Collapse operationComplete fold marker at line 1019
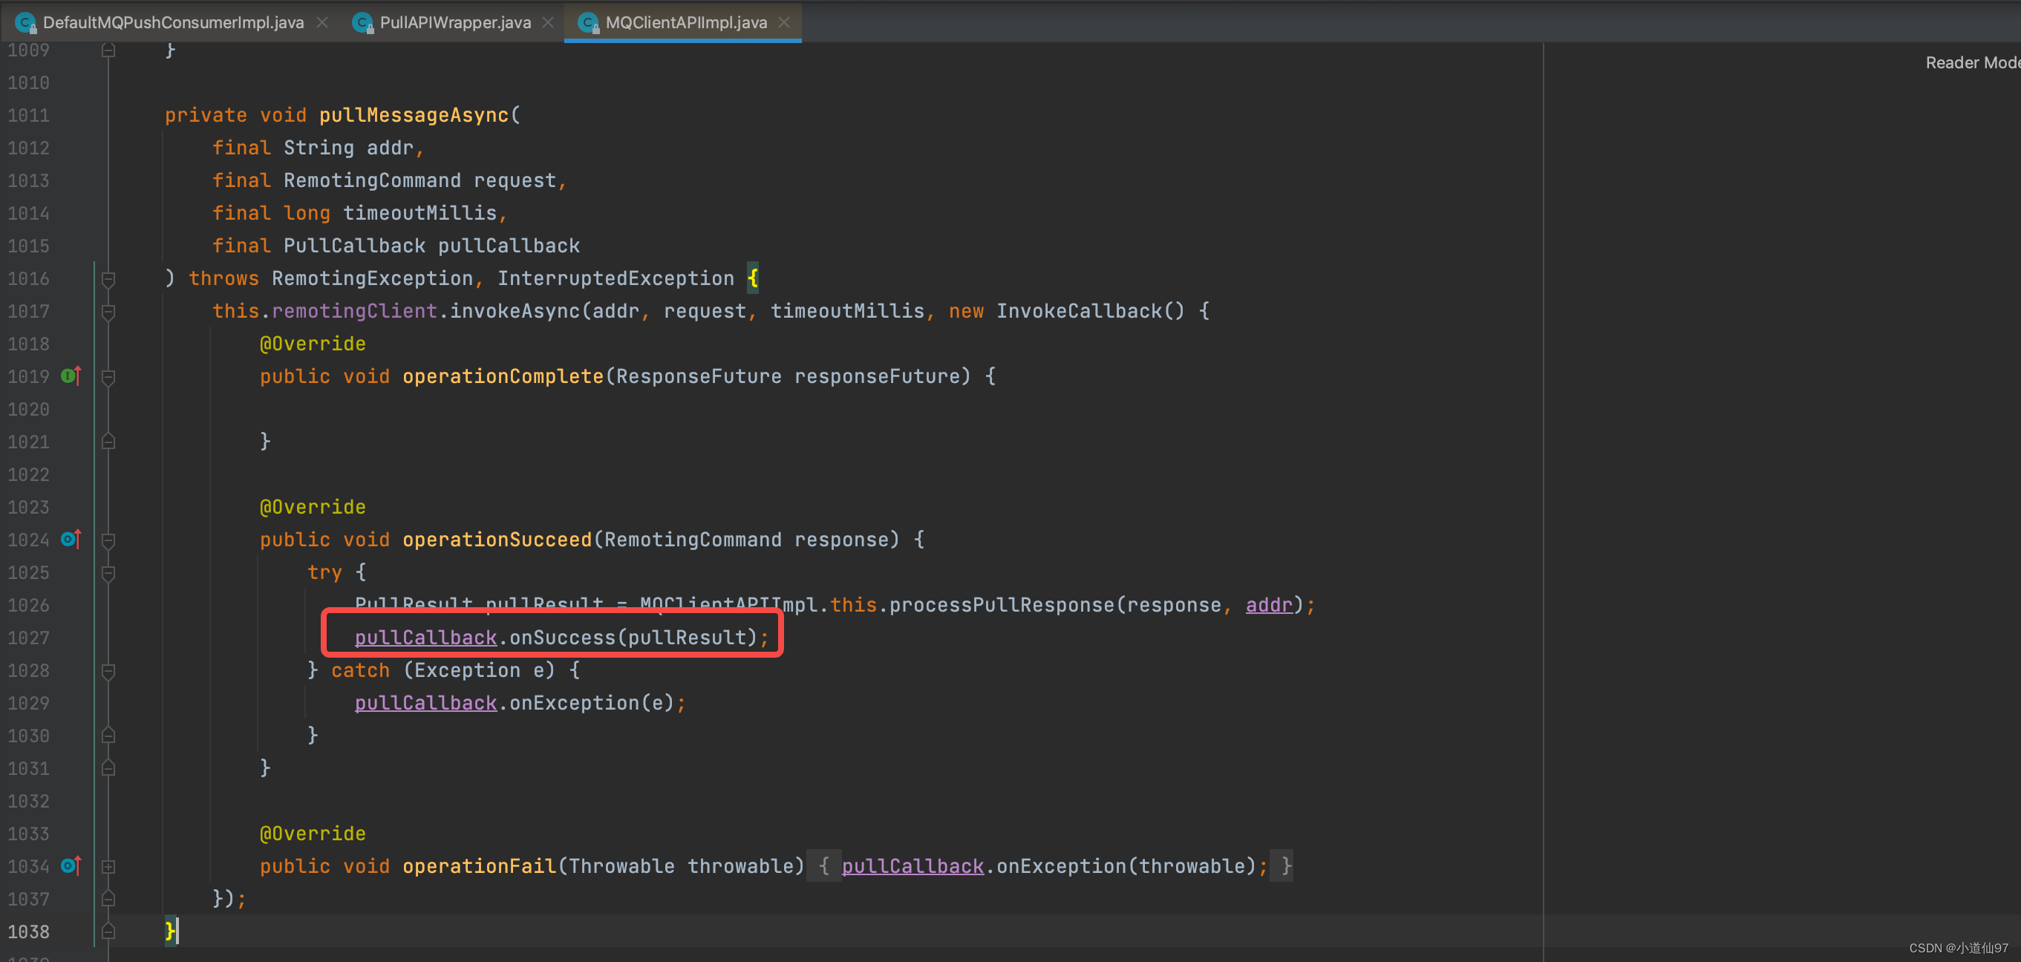 coord(108,376)
